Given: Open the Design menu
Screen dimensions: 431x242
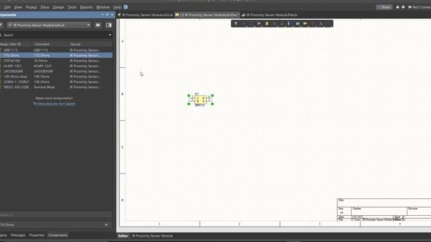Looking at the screenshot, I should tap(59, 7).
